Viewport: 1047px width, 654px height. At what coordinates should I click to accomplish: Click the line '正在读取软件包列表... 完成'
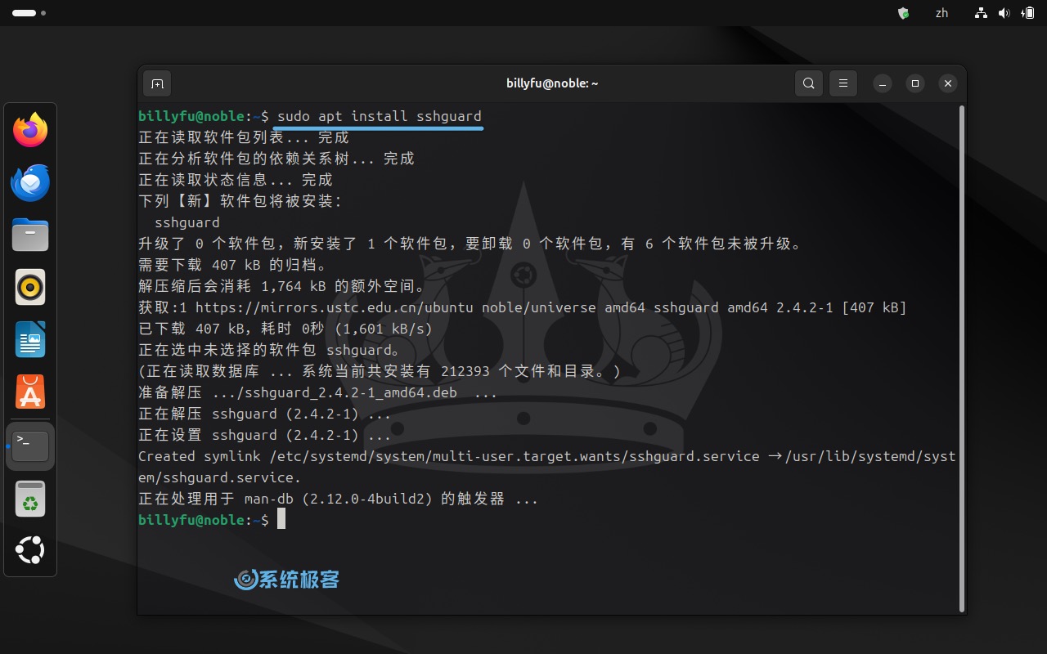pos(244,137)
